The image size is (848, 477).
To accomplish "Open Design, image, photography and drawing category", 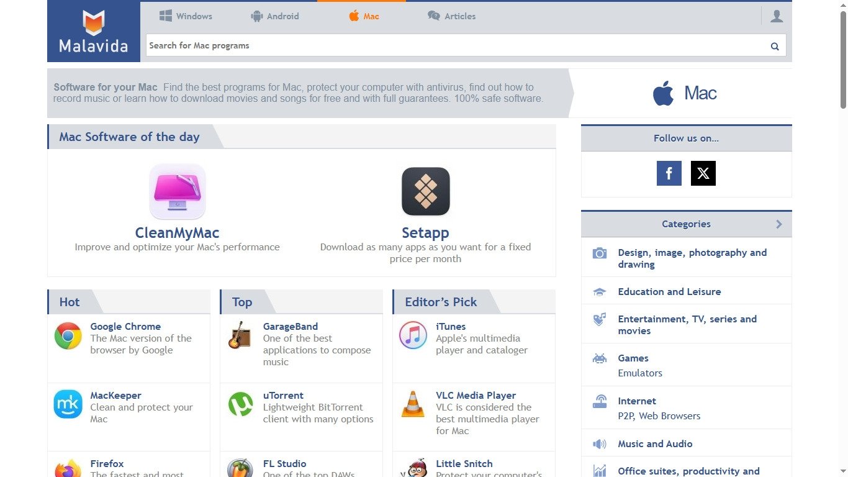I will 692,258.
